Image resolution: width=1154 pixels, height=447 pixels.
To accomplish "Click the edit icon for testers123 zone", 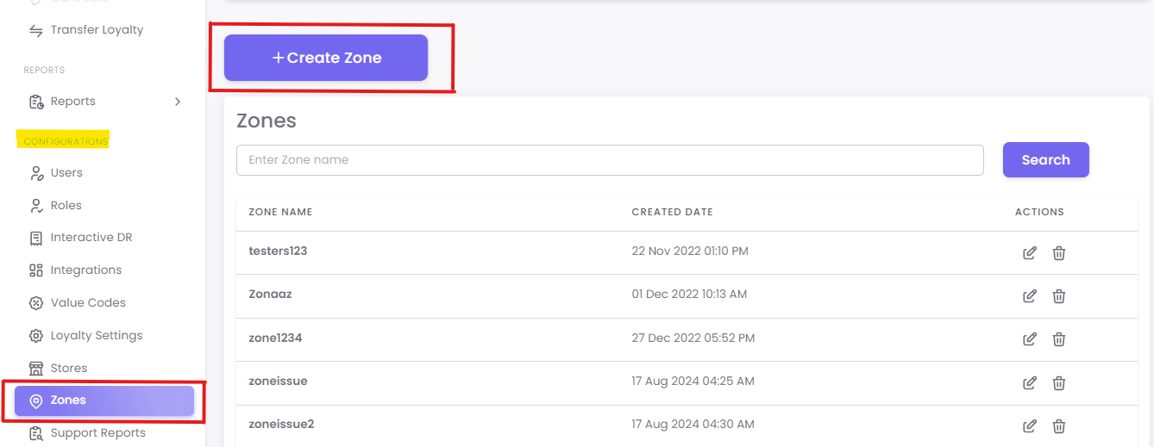I will [1029, 252].
